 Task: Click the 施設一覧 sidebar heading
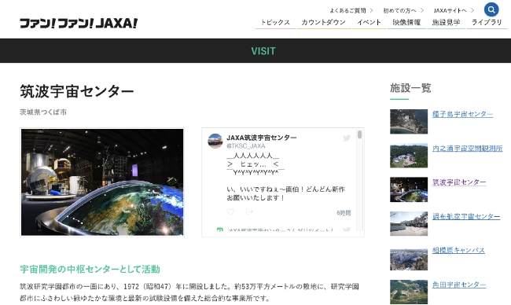pyautogui.click(x=410, y=88)
